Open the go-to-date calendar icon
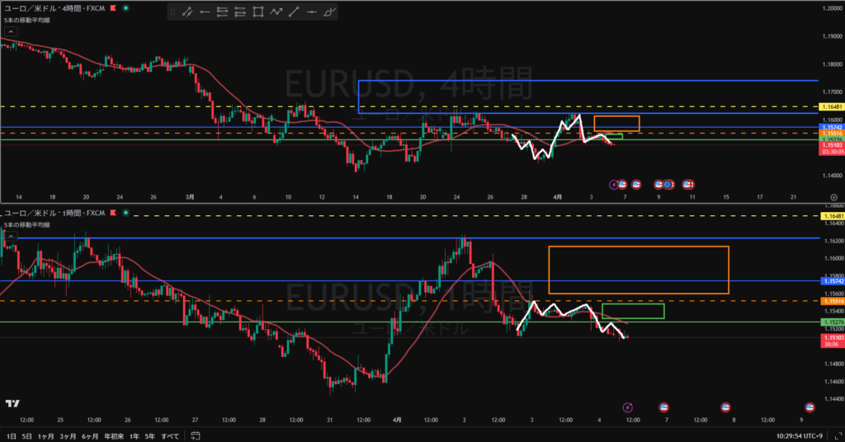The width and height of the screenshot is (845, 442). pyautogui.click(x=195, y=435)
